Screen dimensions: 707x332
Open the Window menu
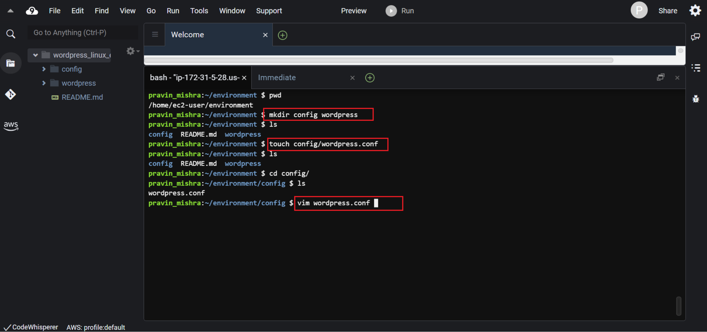click(232, 11)
